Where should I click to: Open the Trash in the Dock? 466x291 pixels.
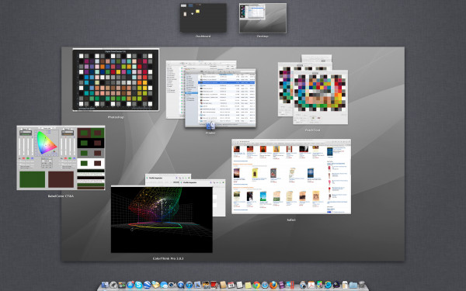point(362,285)
